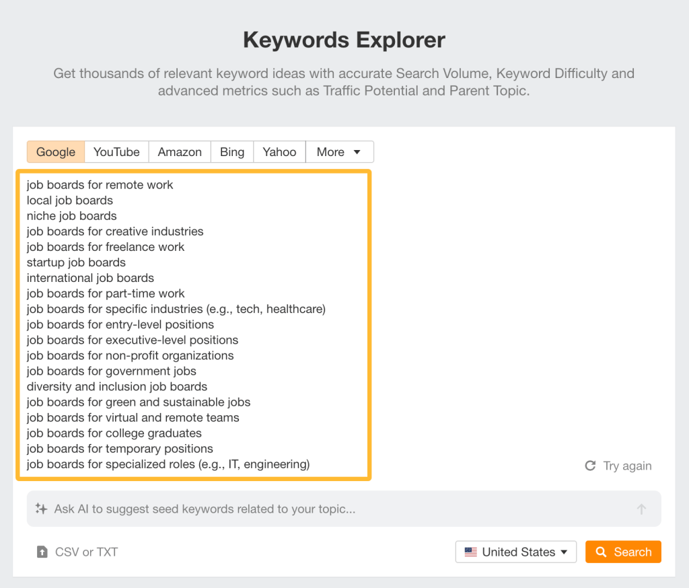The width and height of the screenshot is (689, 588).
Task: Click the caret arrow on the More tab
Action: click(358, 151)
